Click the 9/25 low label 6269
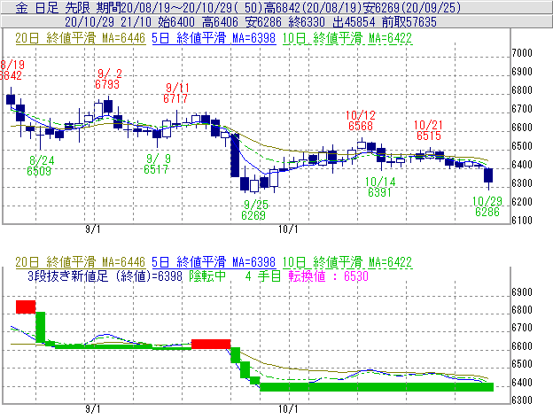The height and width of the screenshot is (419, 553). coord(253,215)
